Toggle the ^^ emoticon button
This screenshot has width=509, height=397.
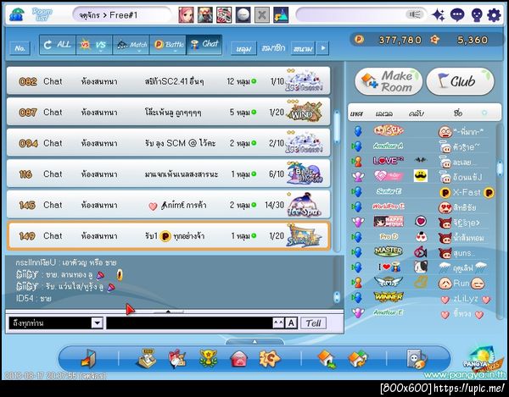pos(278,323)
